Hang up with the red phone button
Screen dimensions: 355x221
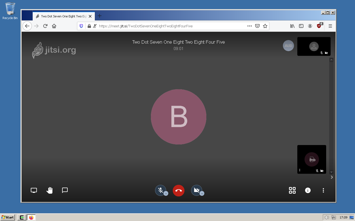179,191
